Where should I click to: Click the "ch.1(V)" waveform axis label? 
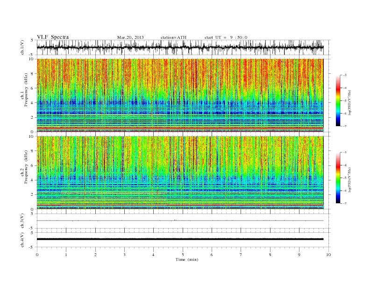coord(22,47)
